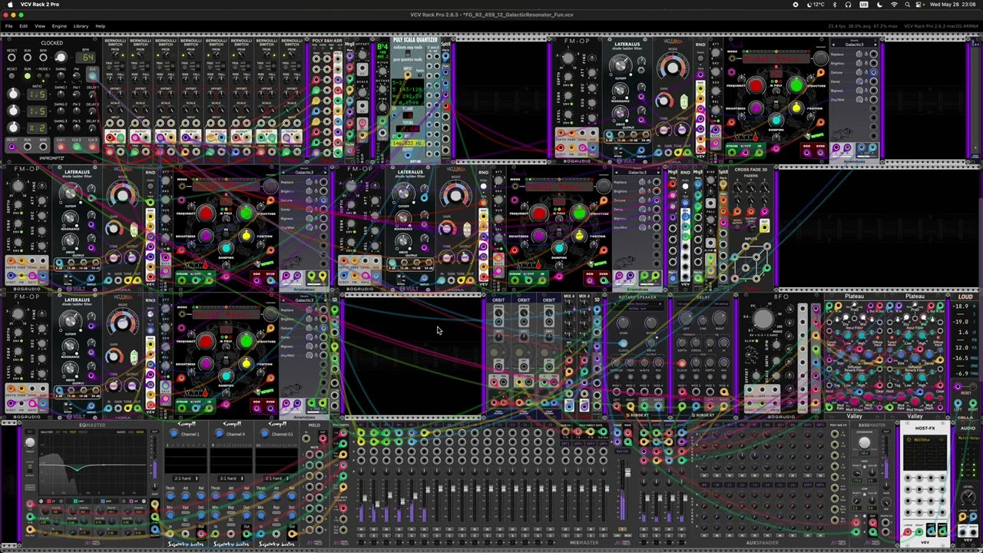Click the "Wed May 28 23:08" clock

pos(953,5)
